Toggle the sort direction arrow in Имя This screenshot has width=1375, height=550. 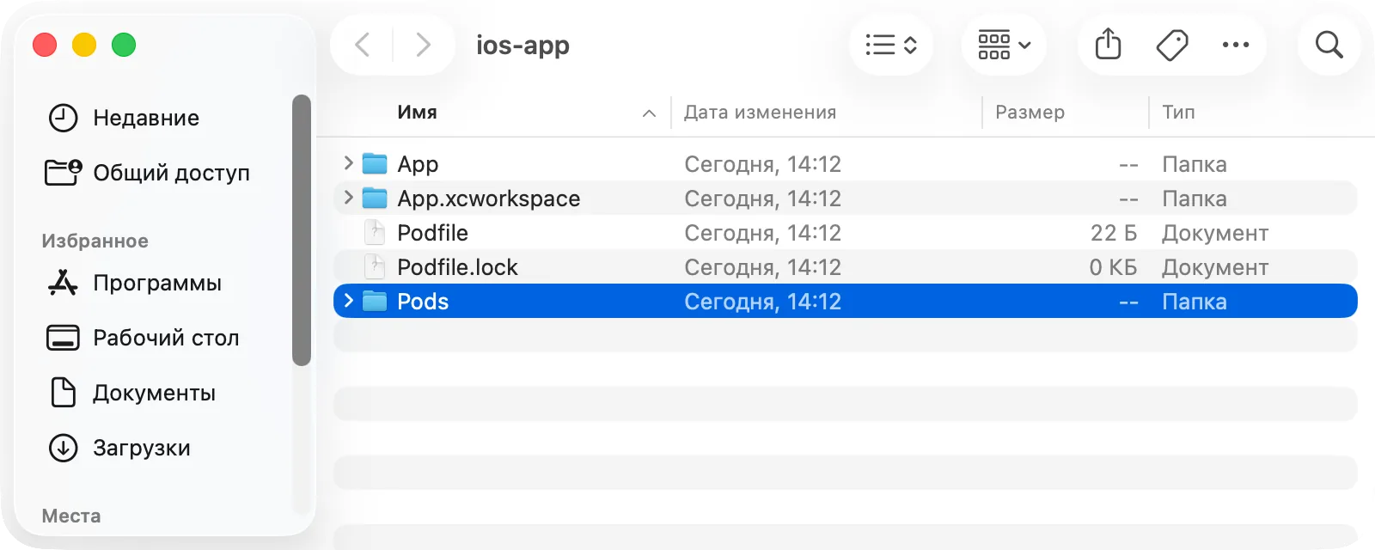tap(649, 113)
